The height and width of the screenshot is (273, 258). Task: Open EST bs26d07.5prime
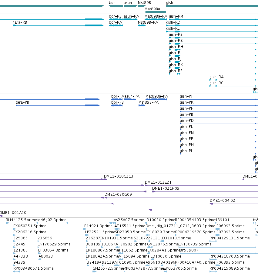tap(129, 220)
